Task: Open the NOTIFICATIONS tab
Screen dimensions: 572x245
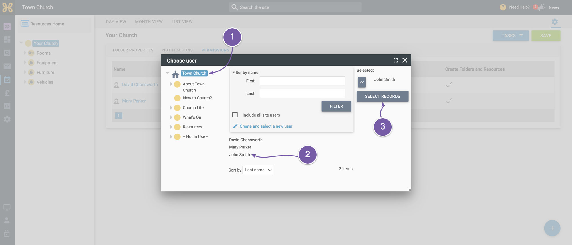Action: click(177, 50)
